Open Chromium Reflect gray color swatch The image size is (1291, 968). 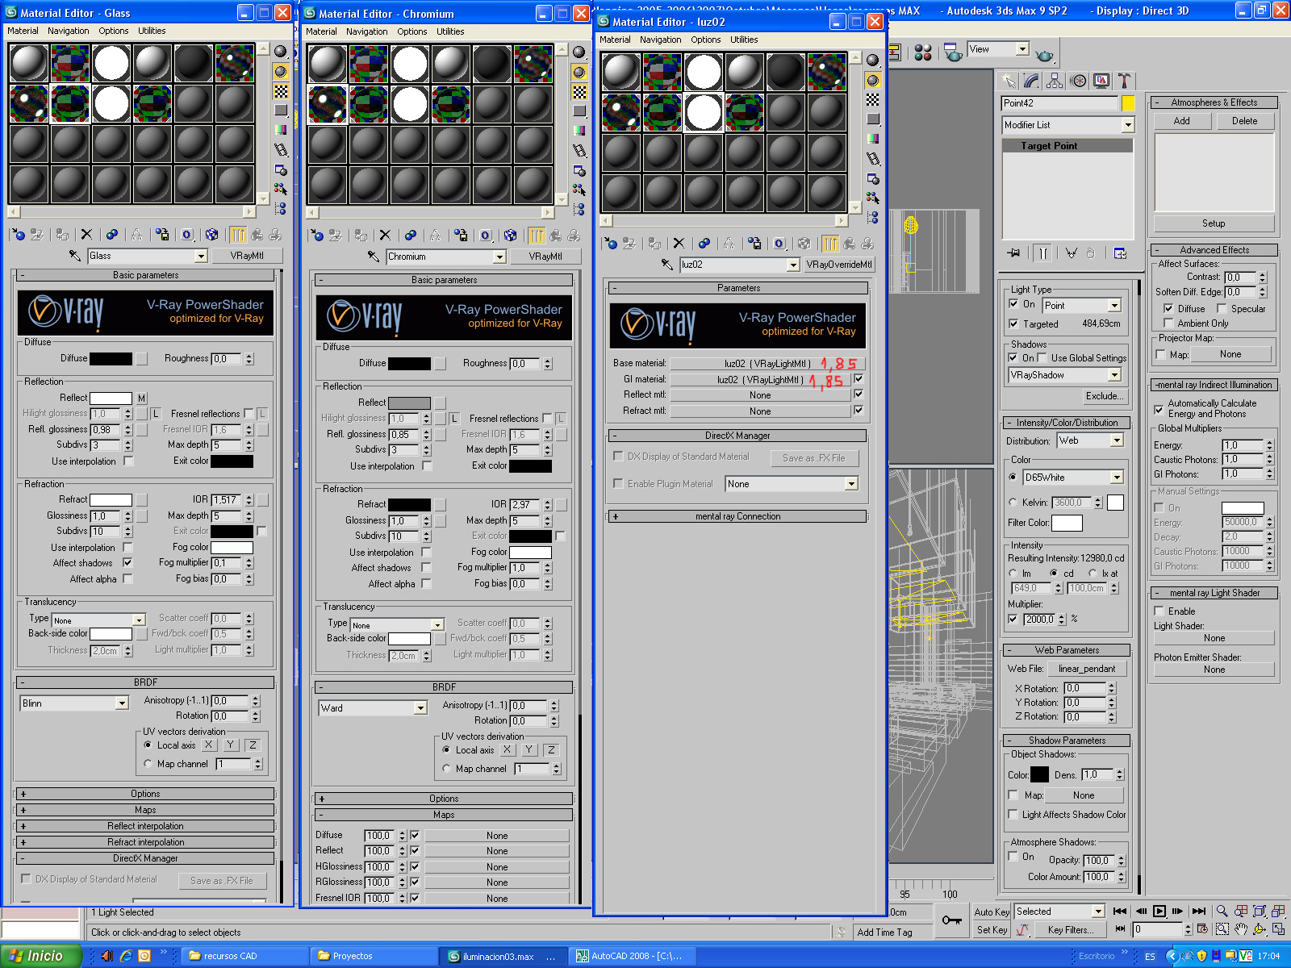coord(409,403)
